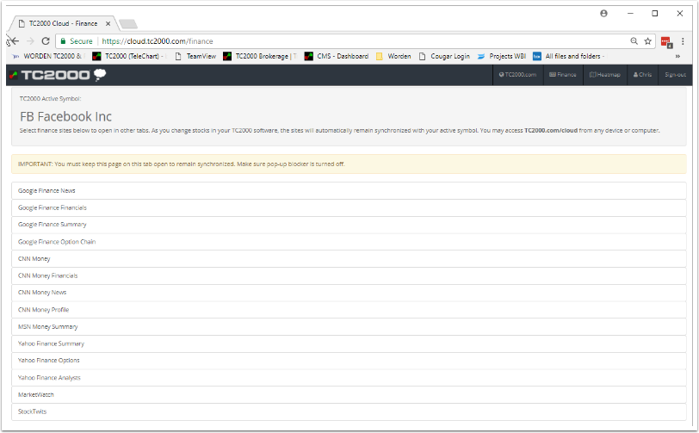Open the MarketWatch row
699x433 pixels.
349,394
